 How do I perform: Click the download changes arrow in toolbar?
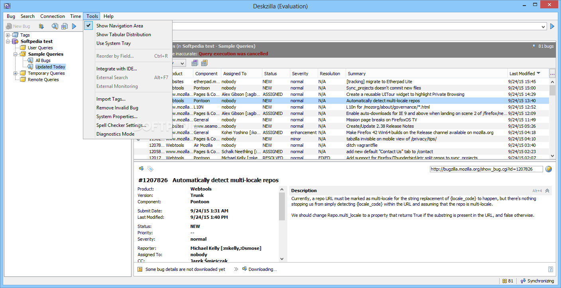pos(41,26)
